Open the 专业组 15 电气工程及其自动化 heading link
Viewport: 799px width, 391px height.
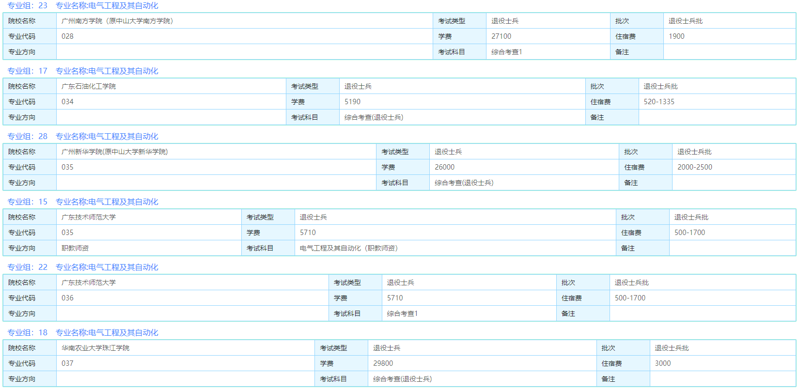[x=82, y=202]
